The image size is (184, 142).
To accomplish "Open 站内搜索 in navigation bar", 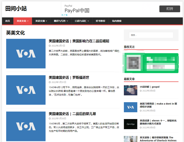I will pyautogui.click(x=117, y=21).
